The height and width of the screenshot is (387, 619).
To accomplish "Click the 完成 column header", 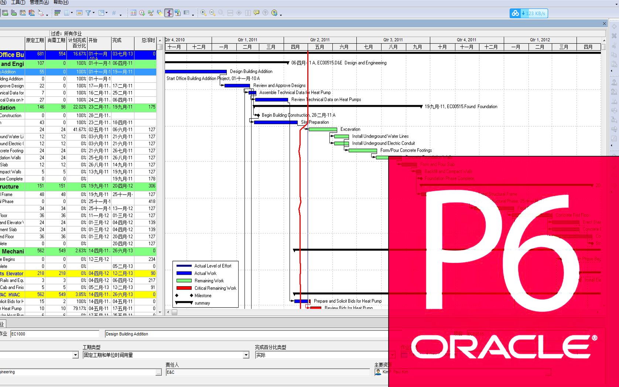I will coord(123,43).
